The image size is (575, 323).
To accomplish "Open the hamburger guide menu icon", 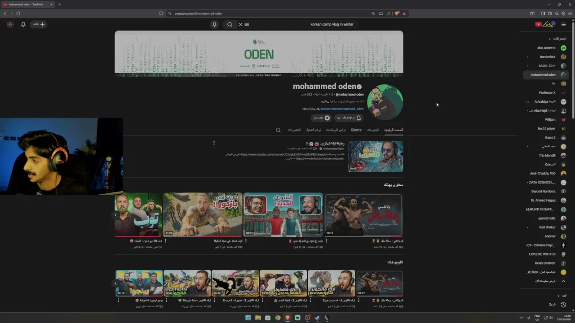I will [x=563, y=24].
